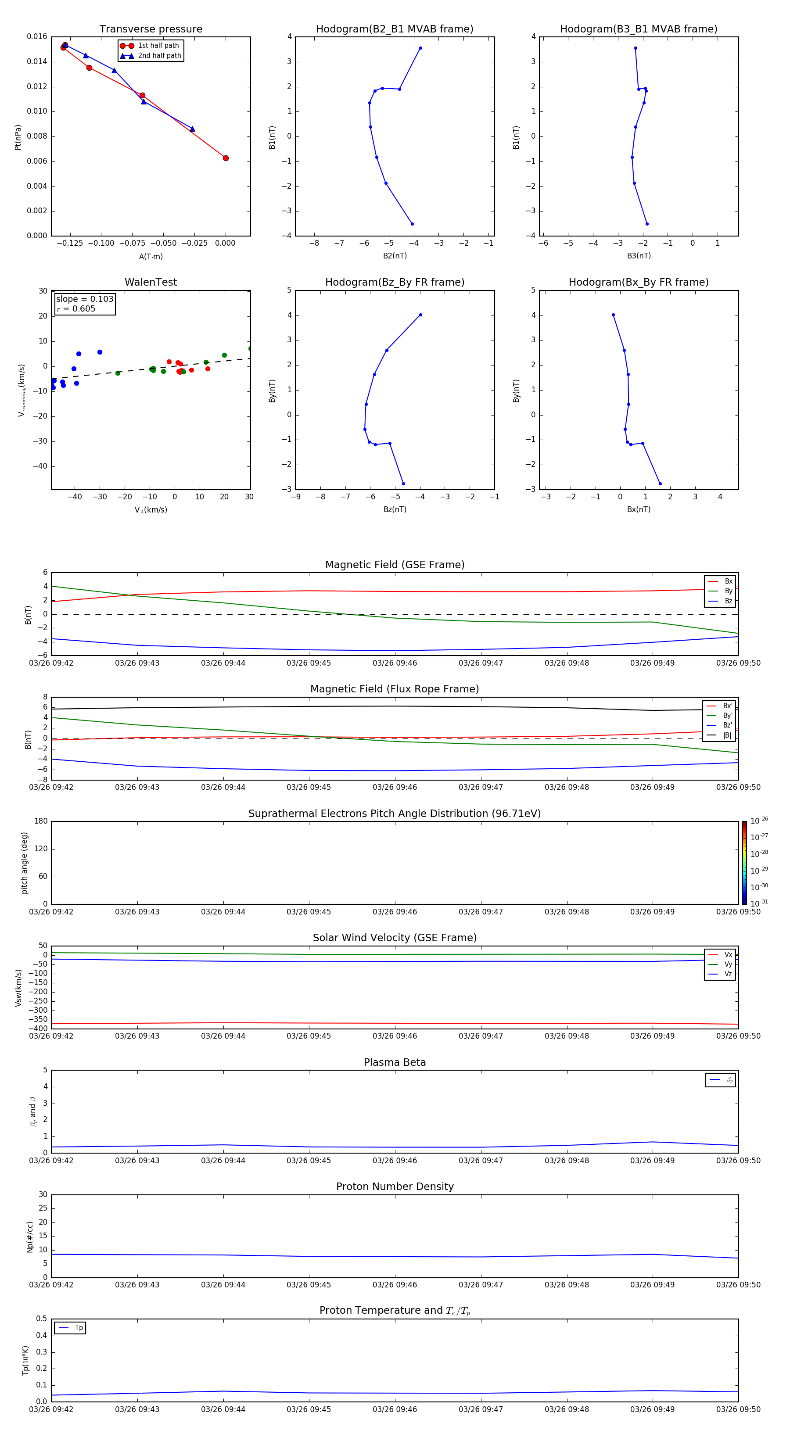Click the 10^-26 colorbar label
Screen dimensions: 790x1448
(x=759, y=821)
